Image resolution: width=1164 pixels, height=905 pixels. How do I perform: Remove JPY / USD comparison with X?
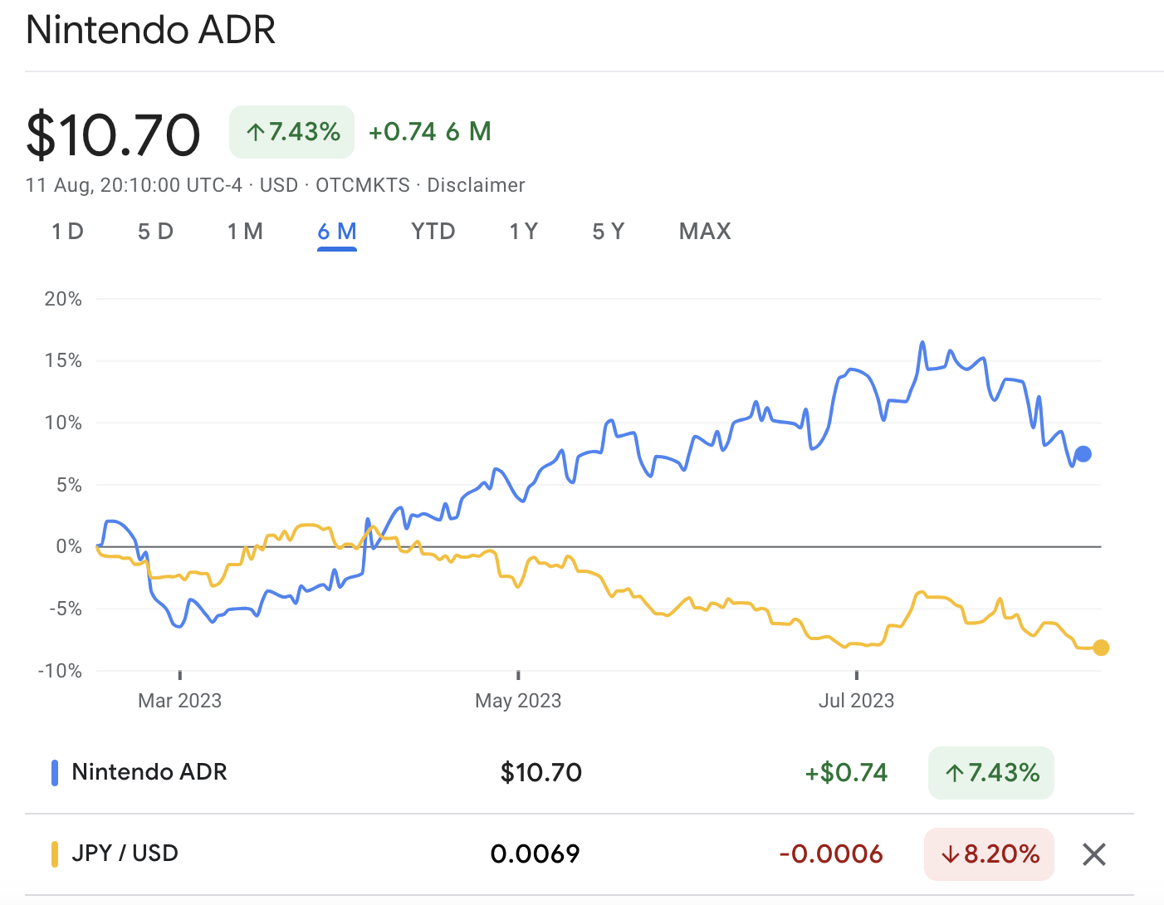1094,854
